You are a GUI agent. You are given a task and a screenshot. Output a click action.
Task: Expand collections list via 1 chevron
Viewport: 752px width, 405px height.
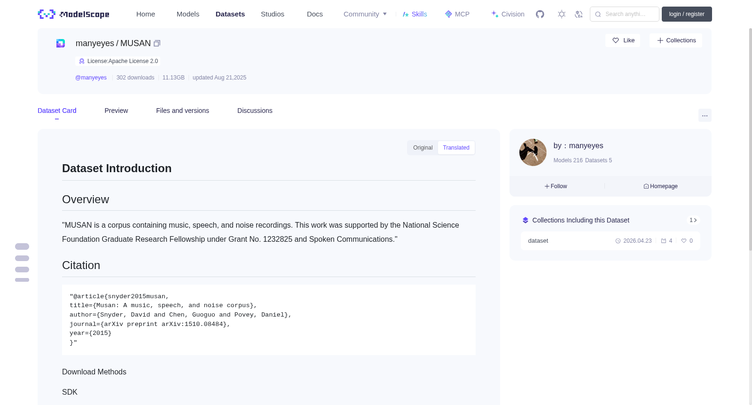pos(693,220)
